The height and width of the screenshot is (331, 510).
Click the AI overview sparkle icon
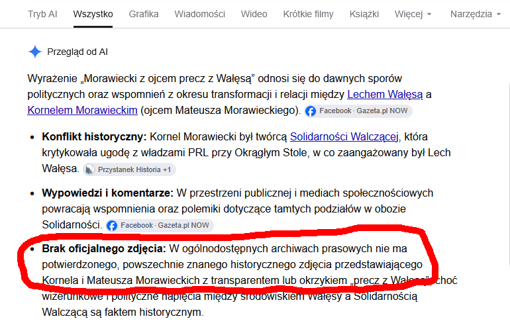coord(35,52)
